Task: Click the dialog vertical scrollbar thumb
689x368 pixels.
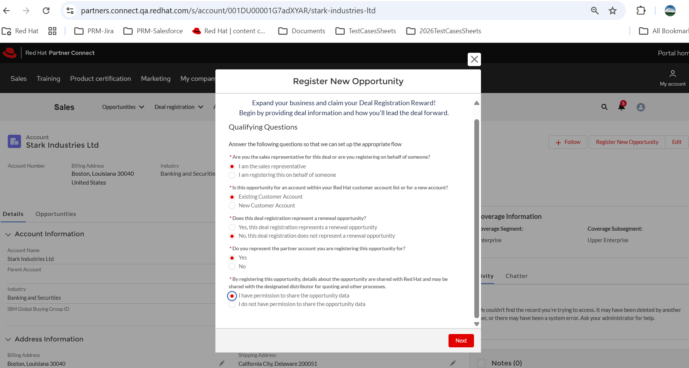Action: coord(477,218)
